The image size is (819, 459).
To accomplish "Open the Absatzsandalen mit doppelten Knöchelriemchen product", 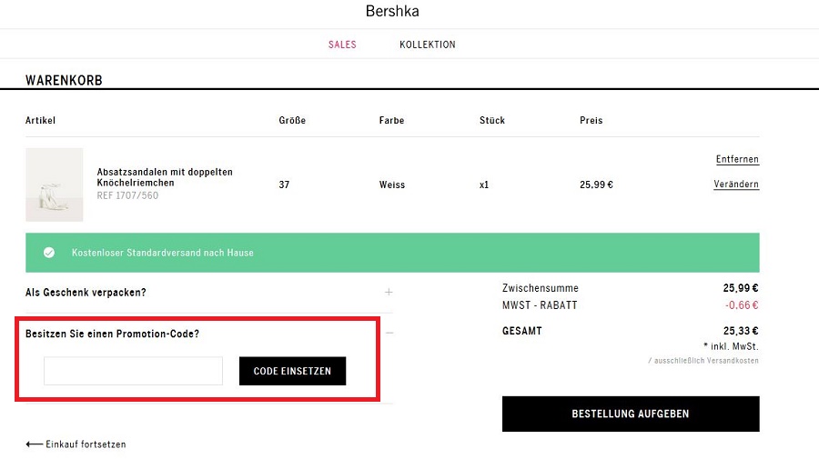I will pyautogui.click(x=165, y=177).
